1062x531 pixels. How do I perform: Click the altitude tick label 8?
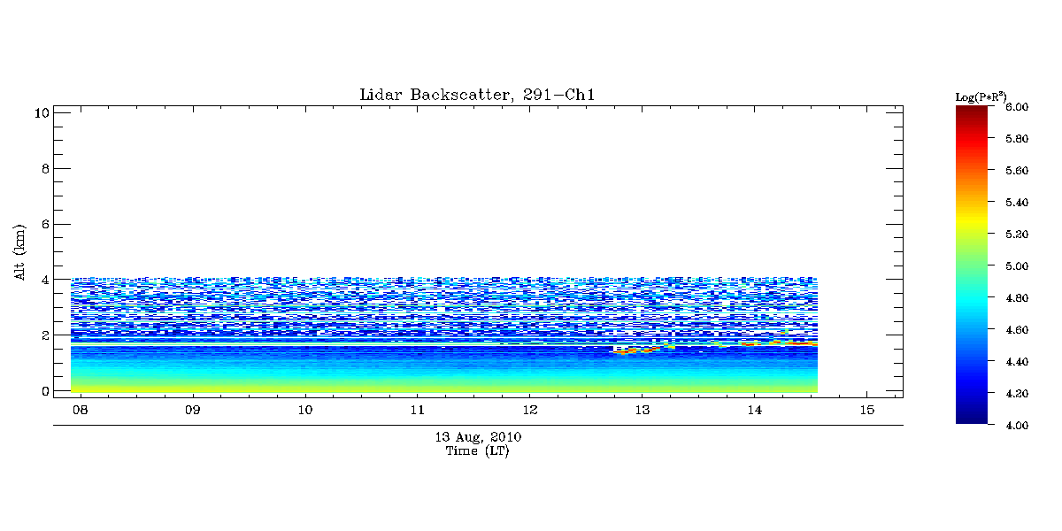click(x=43, y=168)
